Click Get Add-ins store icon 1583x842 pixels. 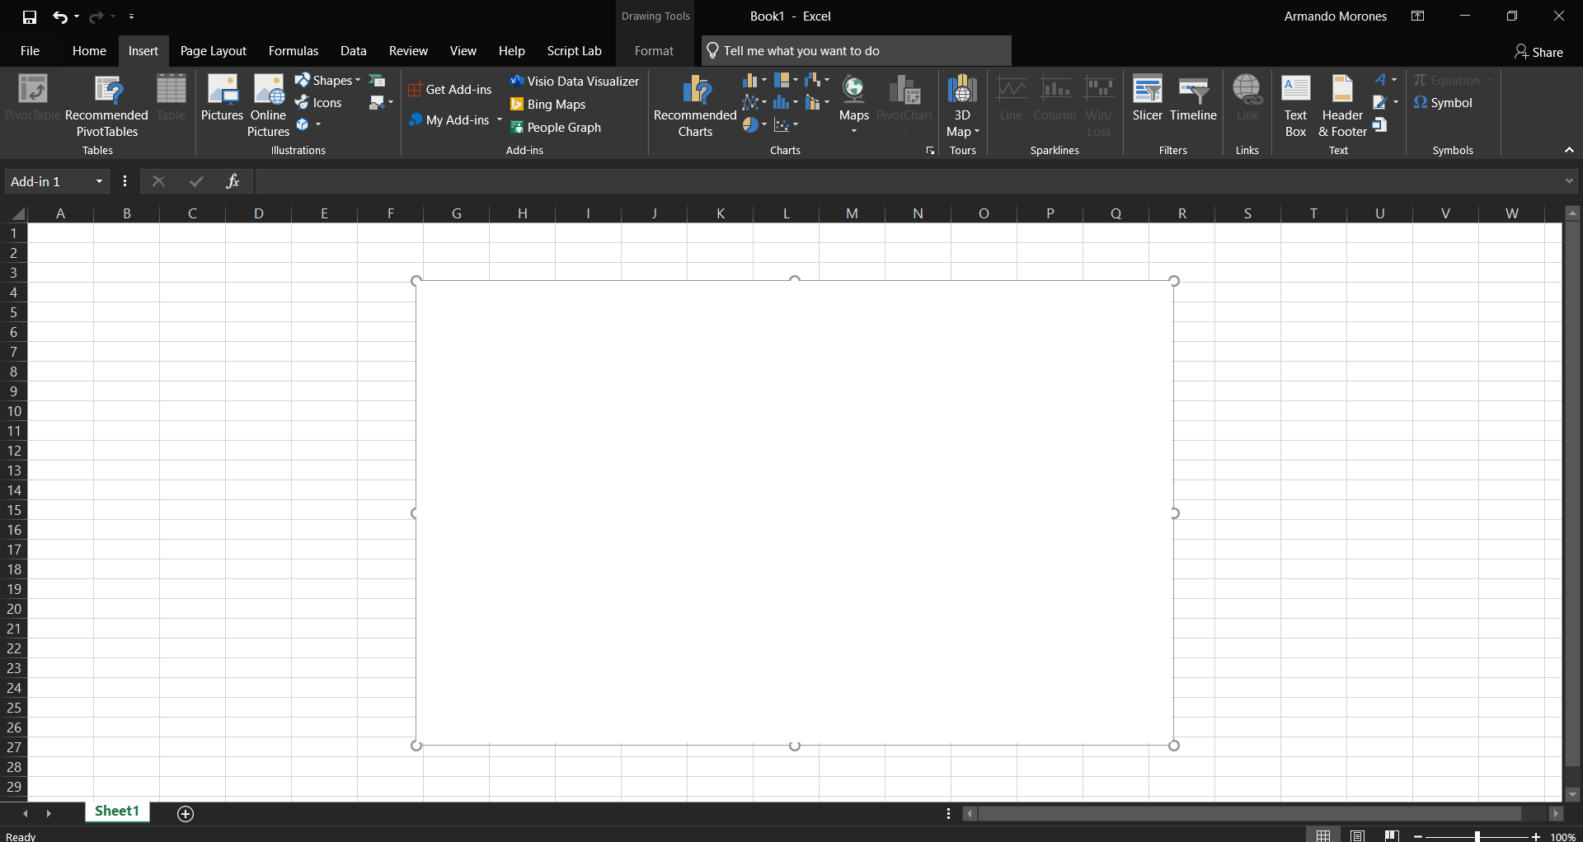(x=450, y=90)
